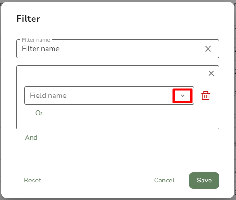
Task: Add an Or condition
Action: (x=39, y=113)
